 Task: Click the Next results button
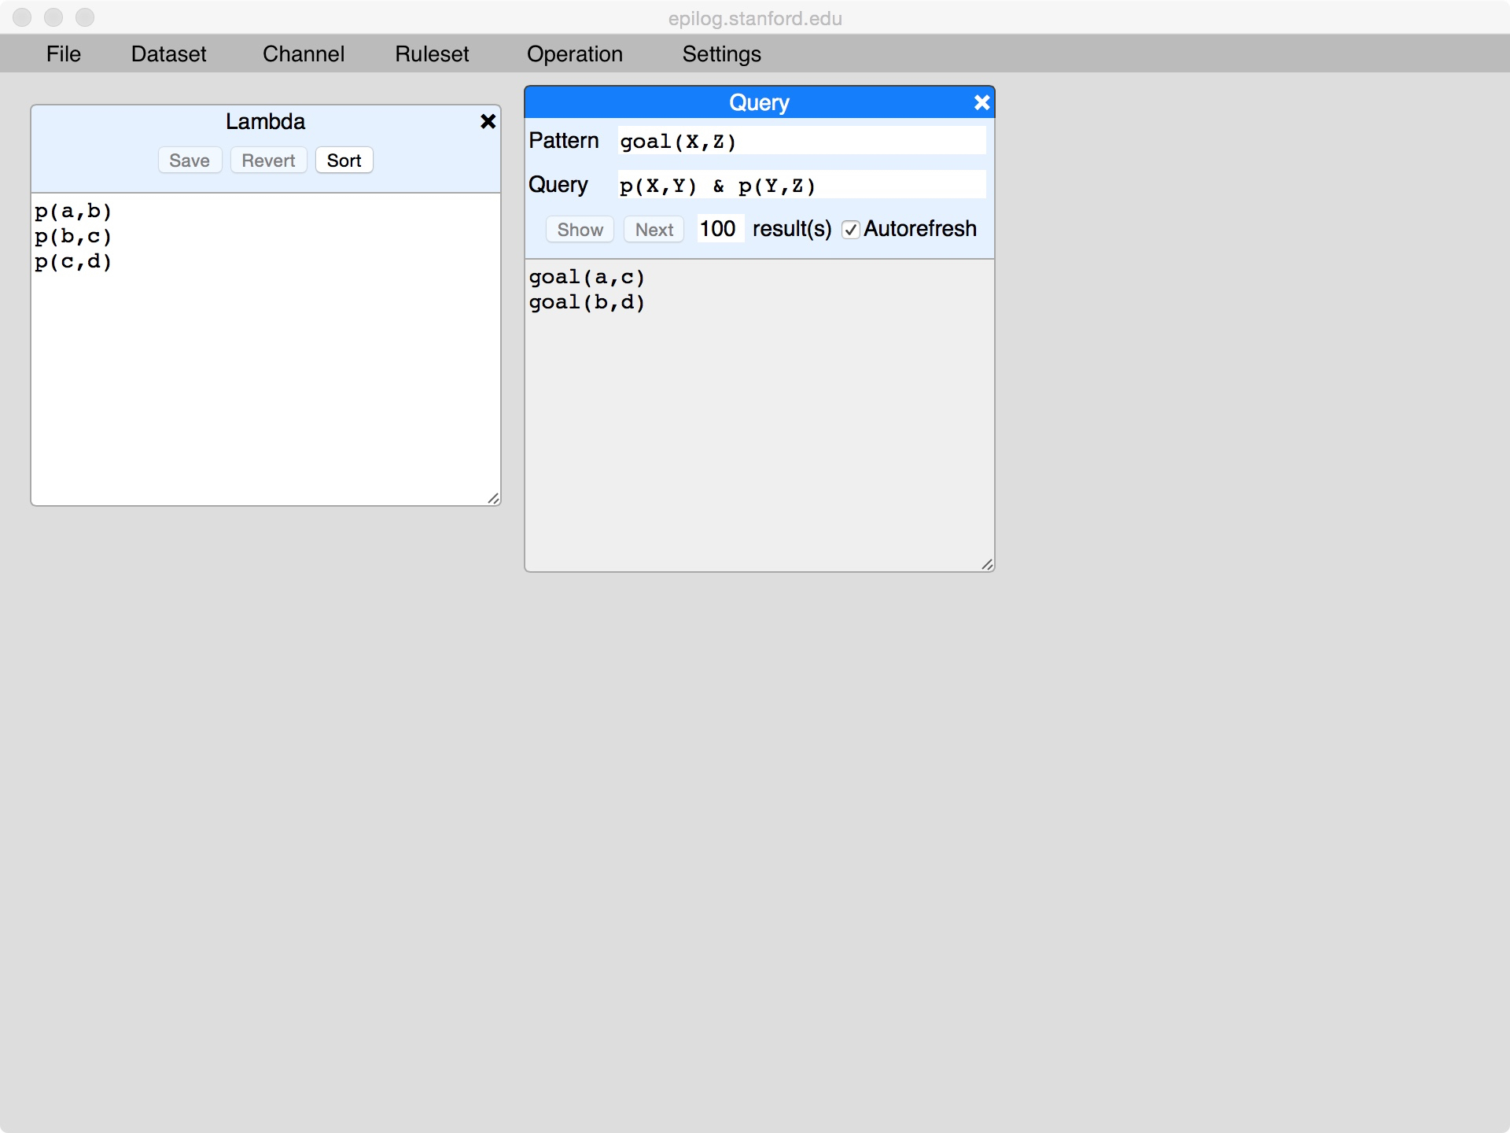click(x=654, y=230)
